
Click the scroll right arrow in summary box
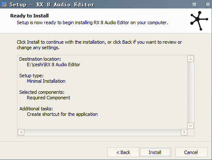click(184, 132)
